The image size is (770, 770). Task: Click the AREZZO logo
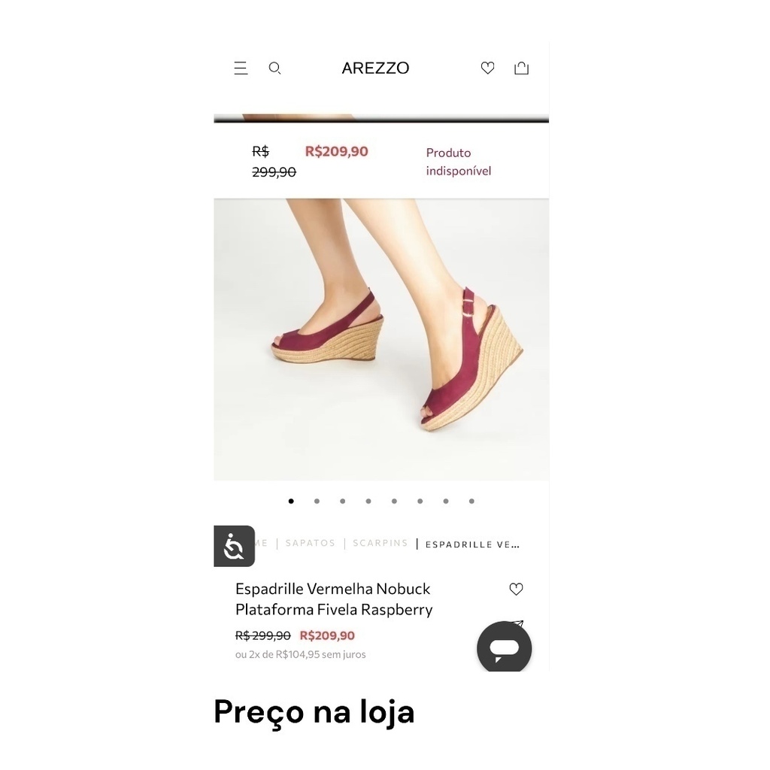(375, 68)
